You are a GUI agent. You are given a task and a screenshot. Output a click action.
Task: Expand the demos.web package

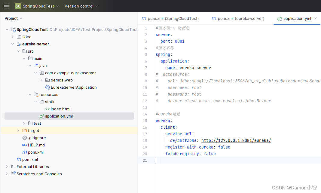(x=41, y=80)
